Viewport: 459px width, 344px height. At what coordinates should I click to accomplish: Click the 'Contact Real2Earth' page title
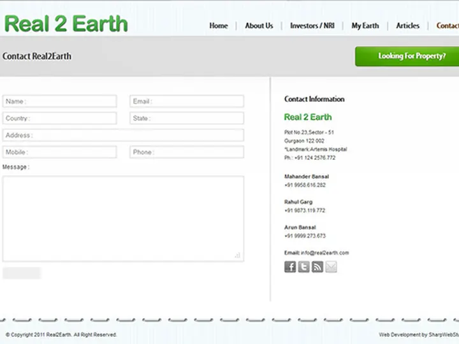point(37,56)
